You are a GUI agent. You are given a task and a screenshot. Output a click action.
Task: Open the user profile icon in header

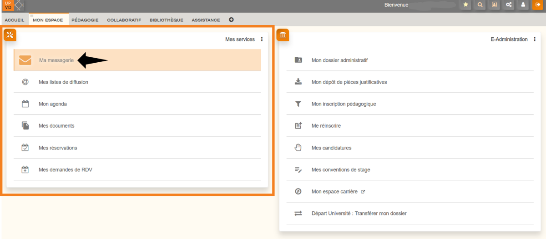coord(524,5)
